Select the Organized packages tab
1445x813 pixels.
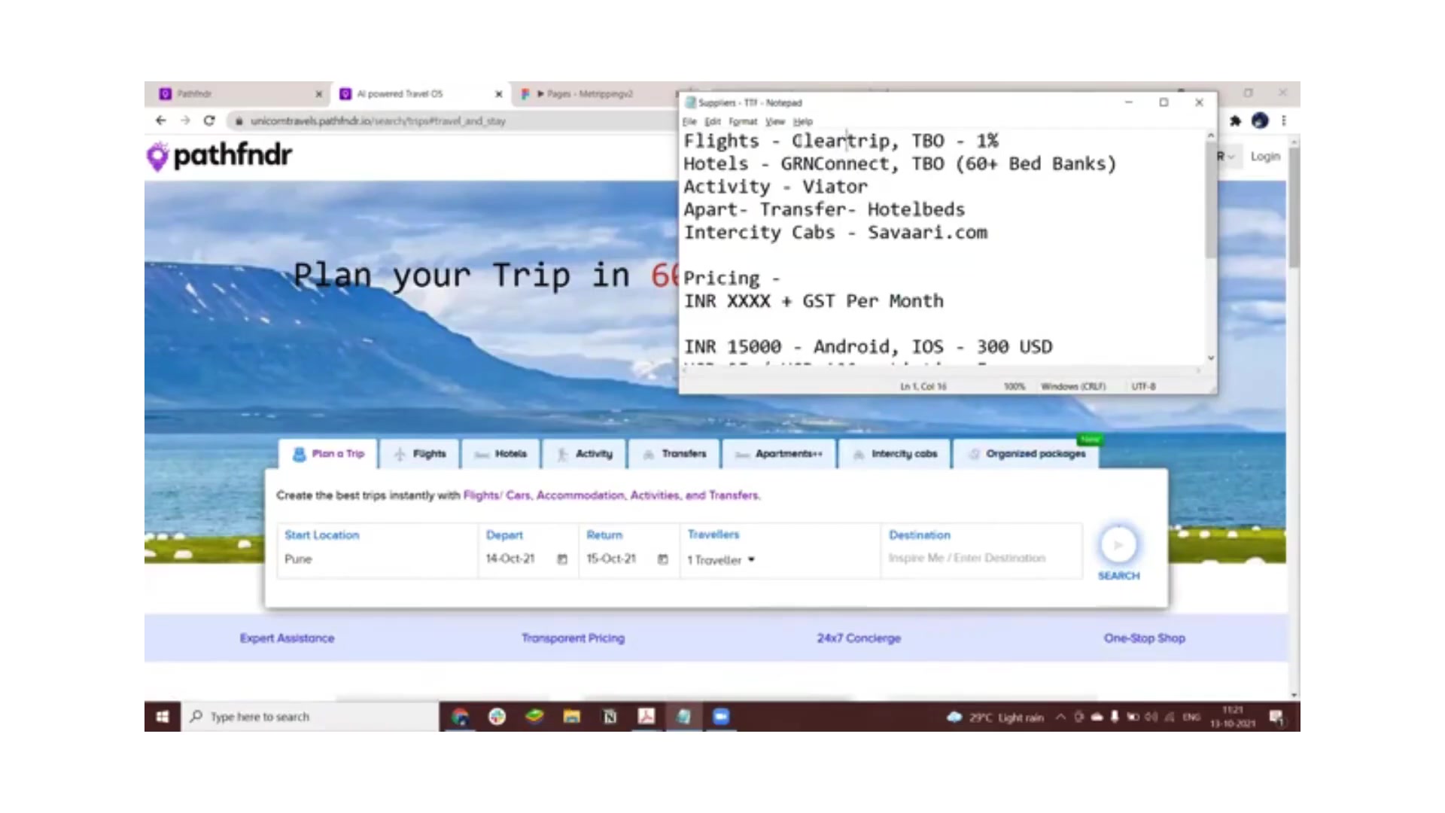point(1027,454)
